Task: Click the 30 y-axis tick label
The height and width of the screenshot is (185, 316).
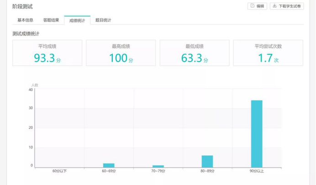Action: pyautogui.click(x=31, y=108)
